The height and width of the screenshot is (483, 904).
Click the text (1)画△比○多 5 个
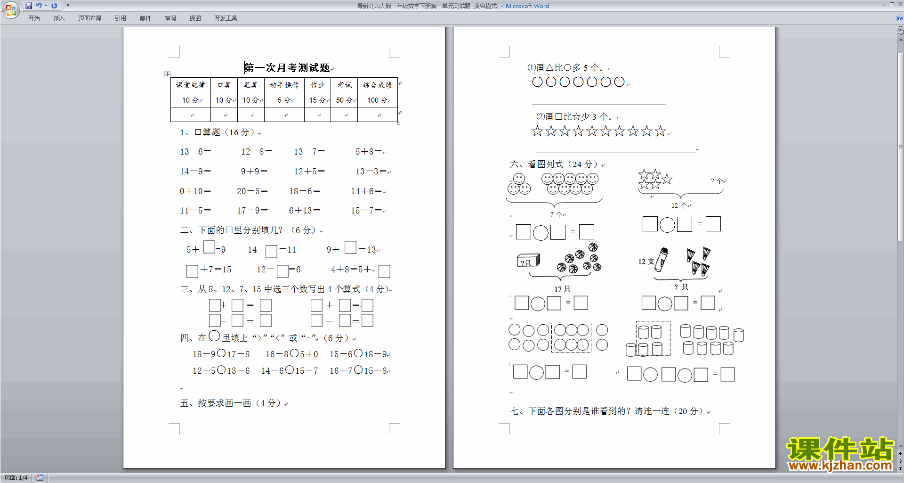(x=567, y=68)
